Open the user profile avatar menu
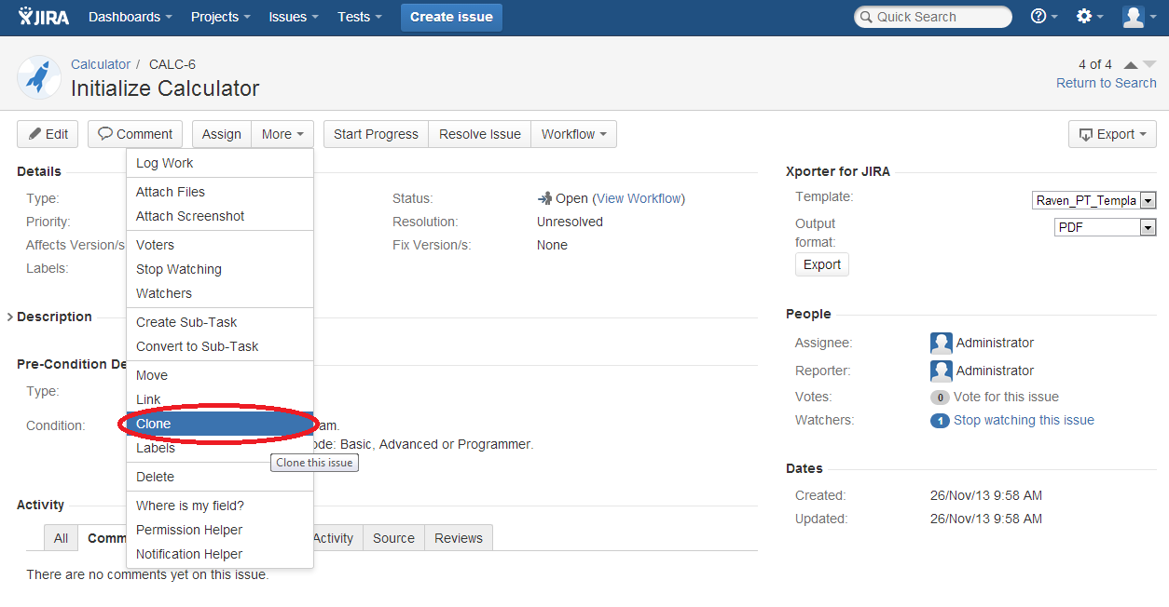The height and width of the screenshot is (607, 1169). 1139,17
